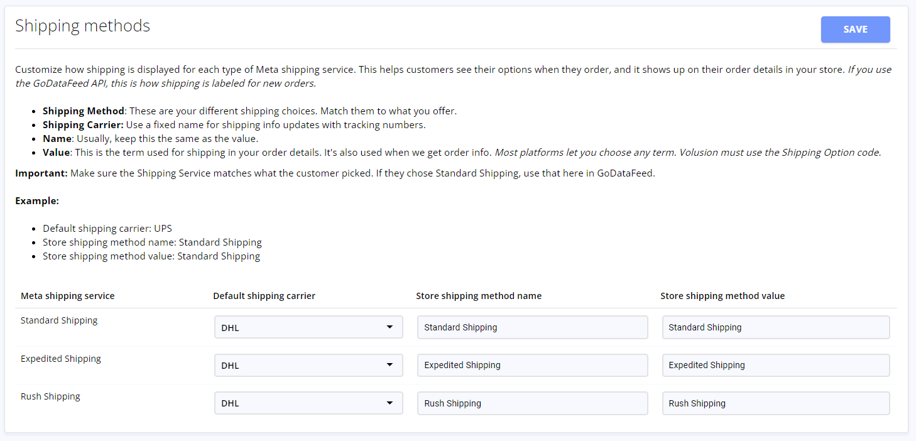The height and width of the screenshot is (441, 916).
Task: Select the Standard Shipping row label
Action: (x=59, y=320)
